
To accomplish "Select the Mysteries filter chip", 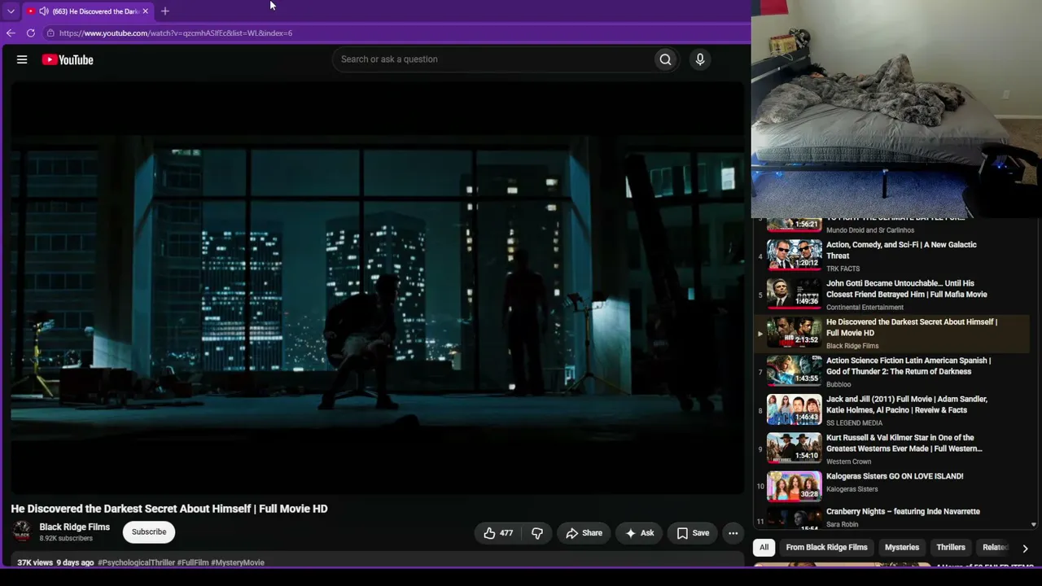I will tap(902, 548).
